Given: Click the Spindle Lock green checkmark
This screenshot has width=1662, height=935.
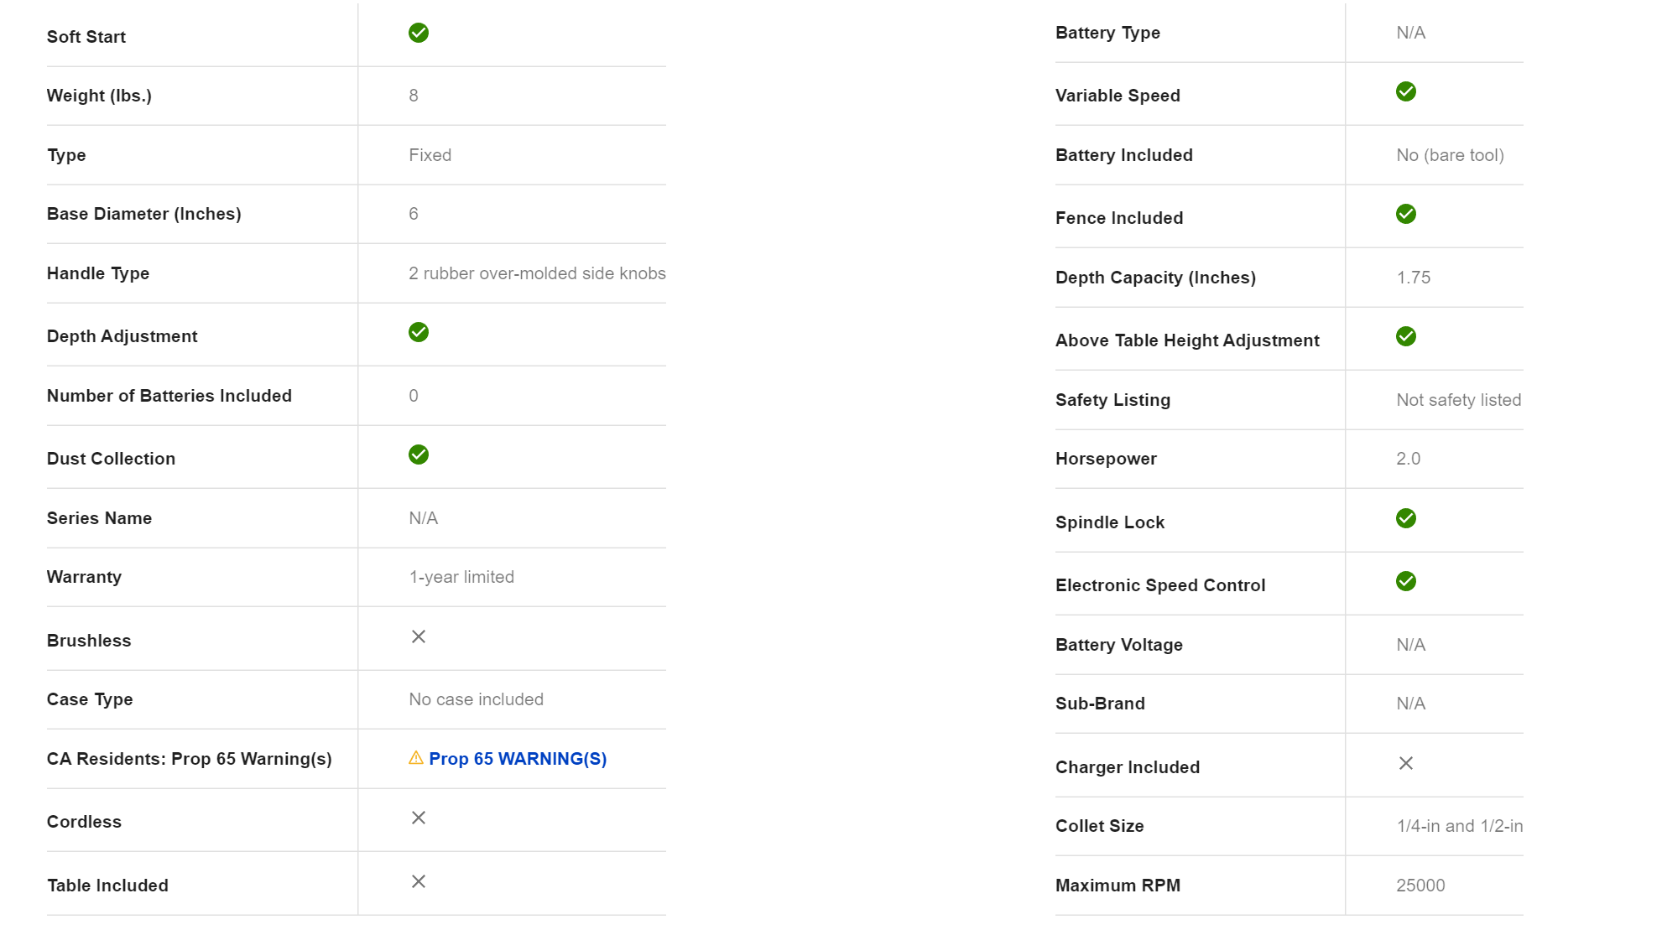Looking at the screenshot, I should pyautogui.click(x=1405, y=518).
